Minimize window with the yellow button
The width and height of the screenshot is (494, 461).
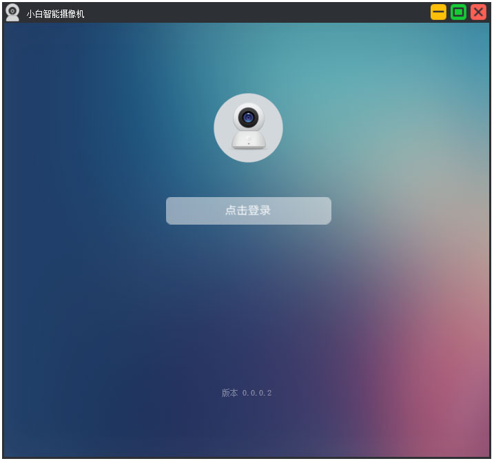tap(438, 12)
